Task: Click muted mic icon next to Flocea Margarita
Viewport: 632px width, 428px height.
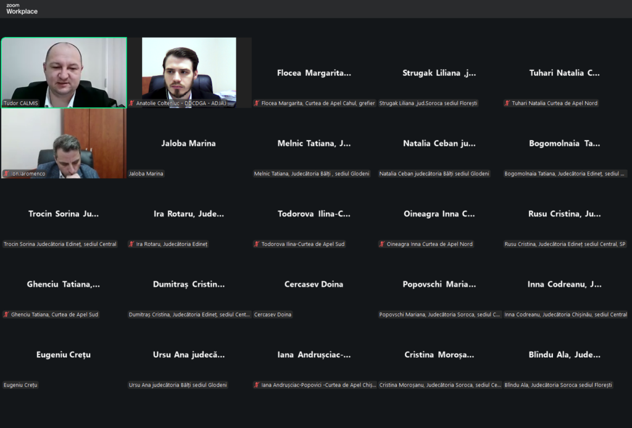Action: tap(257, 103)
